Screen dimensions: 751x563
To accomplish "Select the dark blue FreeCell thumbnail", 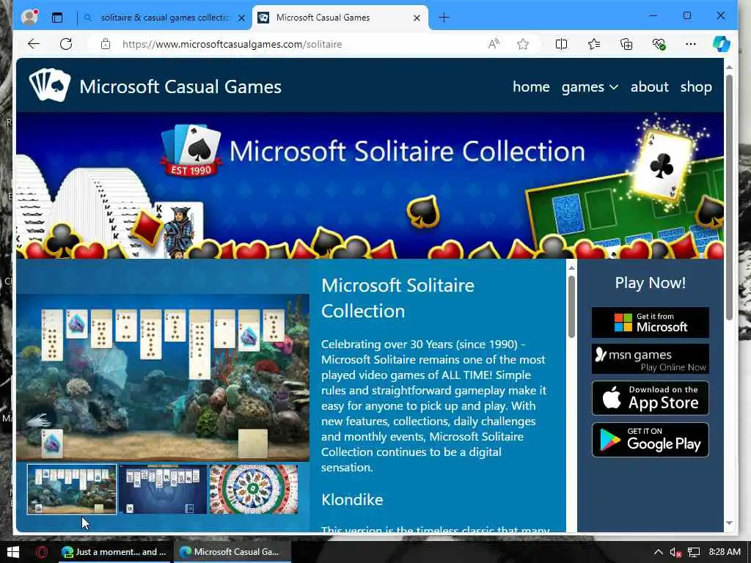I will [x=163, y=489].
